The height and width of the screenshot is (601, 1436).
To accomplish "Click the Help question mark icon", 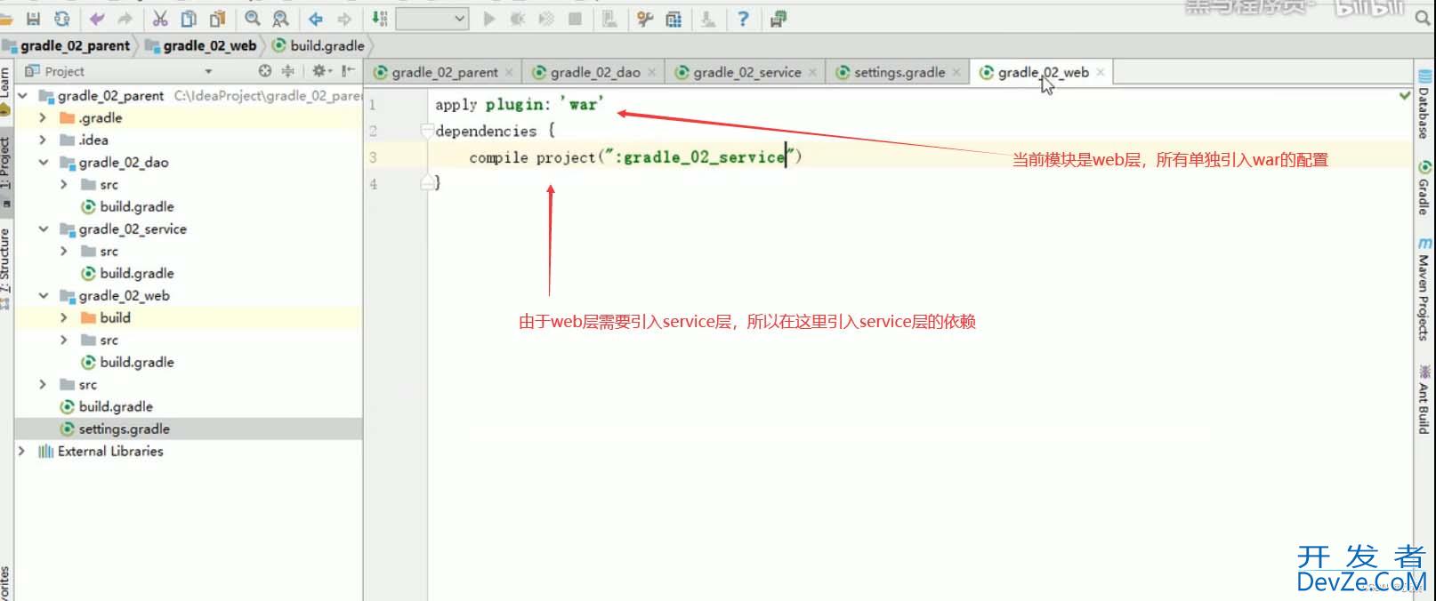I will click(x=743, y=19).
